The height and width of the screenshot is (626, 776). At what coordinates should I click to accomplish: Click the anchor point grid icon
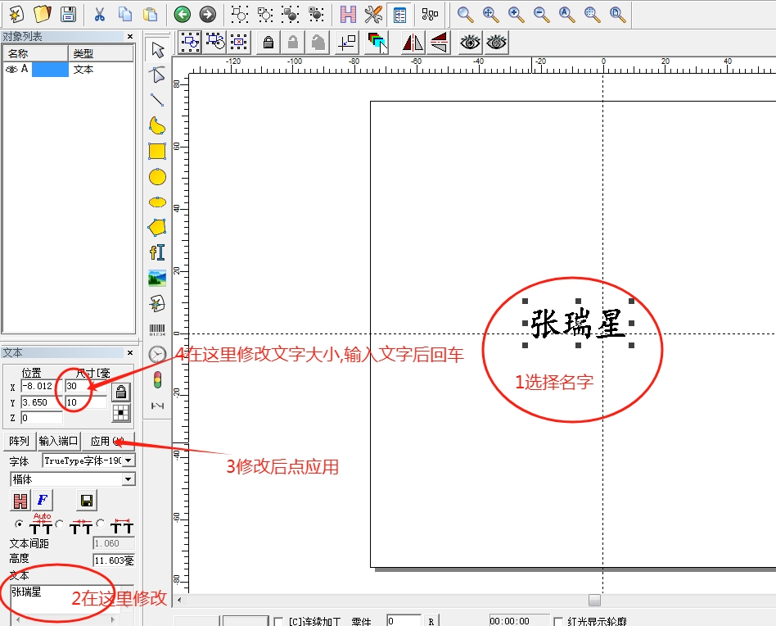click(121, 412)
